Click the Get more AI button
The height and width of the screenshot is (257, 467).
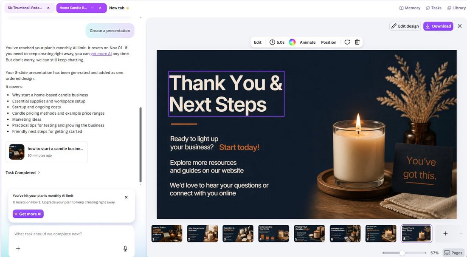click(28, 214)
